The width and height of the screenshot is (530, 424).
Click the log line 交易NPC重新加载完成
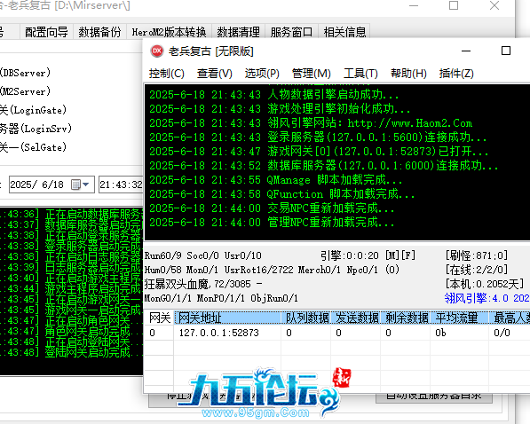tap(272, 208)
